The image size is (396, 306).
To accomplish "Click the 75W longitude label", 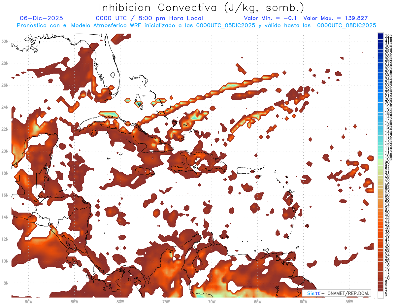I will 166,302.
